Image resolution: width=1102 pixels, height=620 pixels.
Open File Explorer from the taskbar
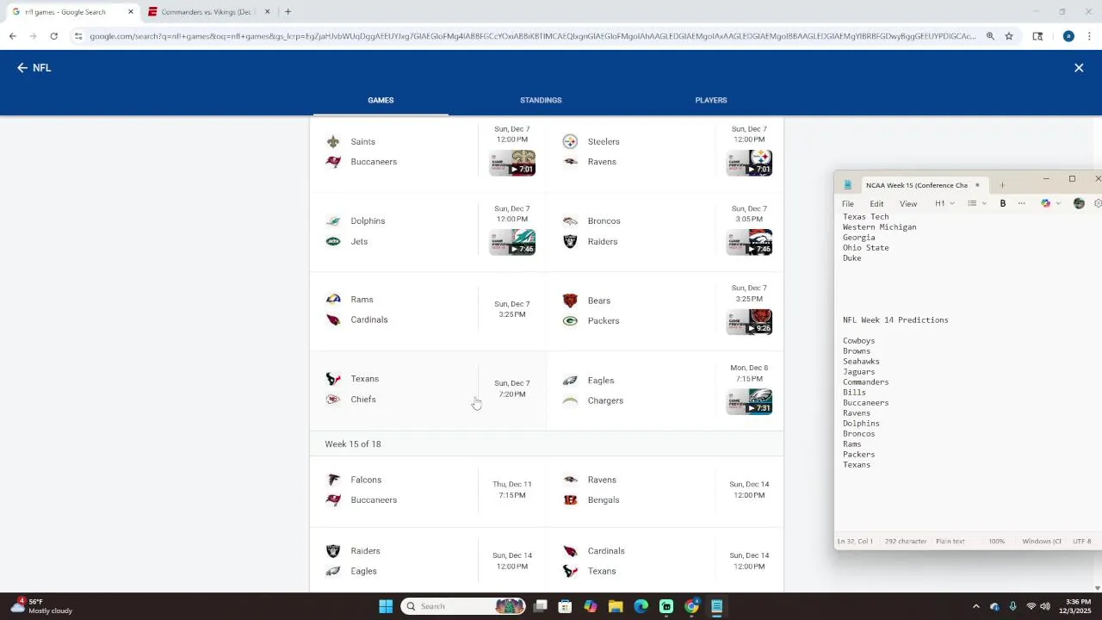pos(616,606)
